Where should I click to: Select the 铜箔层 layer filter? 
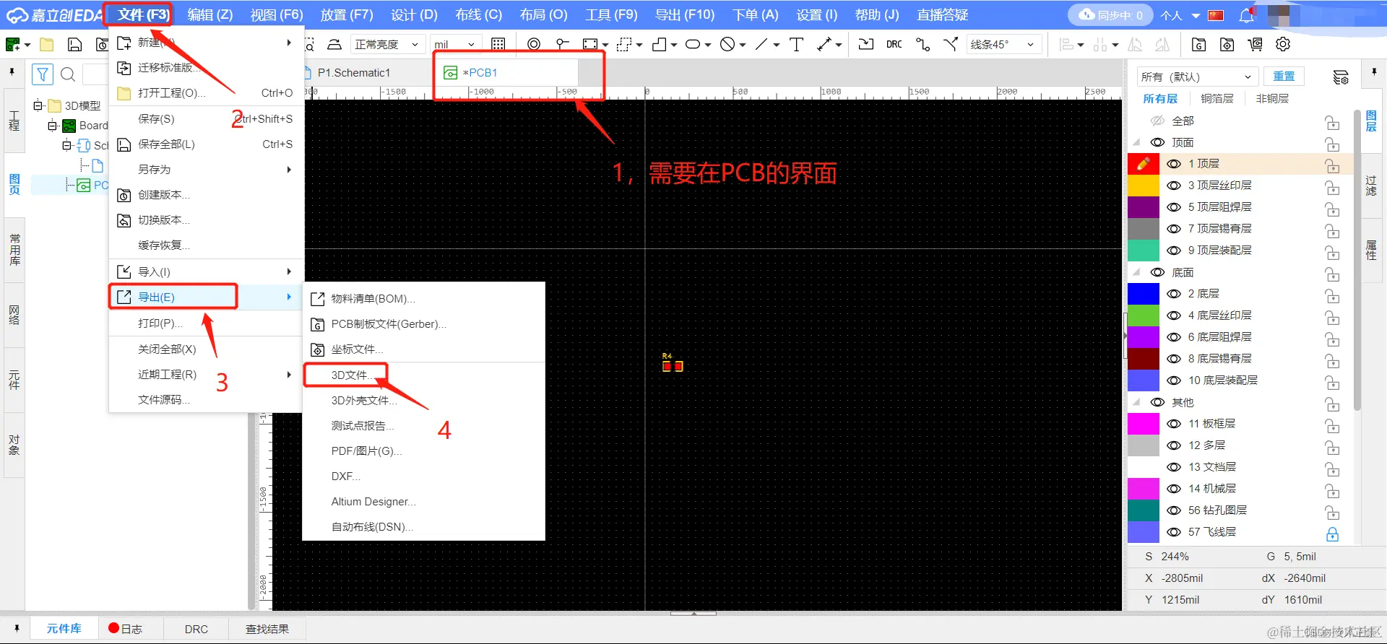click(1217, 98)
